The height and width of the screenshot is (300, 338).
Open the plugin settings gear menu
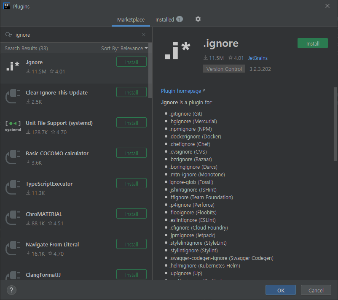(198, 19)
